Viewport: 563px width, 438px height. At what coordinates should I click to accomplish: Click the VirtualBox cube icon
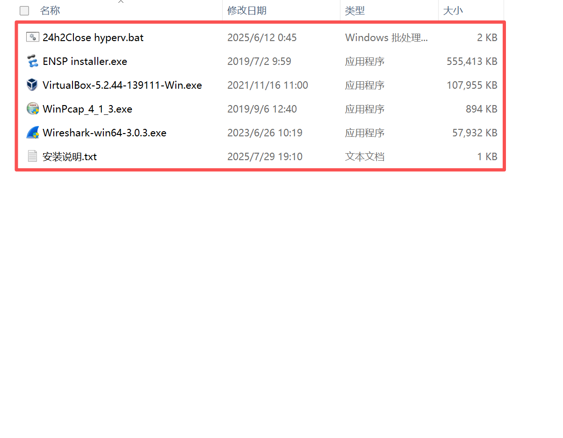pyautogui.click(x=32, y=85)
